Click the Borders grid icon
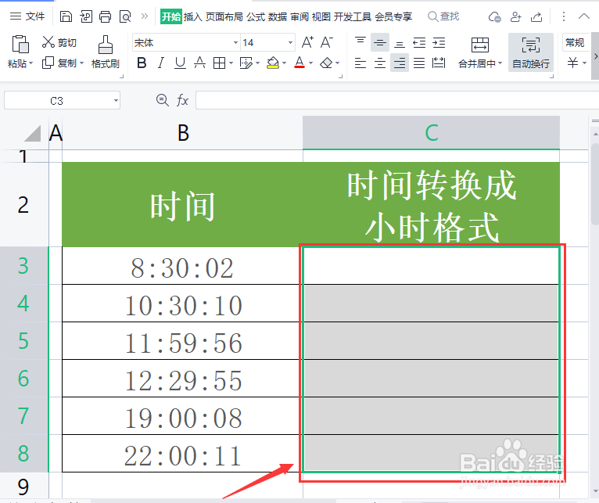This screenshot has width=599, height=503. tap(219, 63)
